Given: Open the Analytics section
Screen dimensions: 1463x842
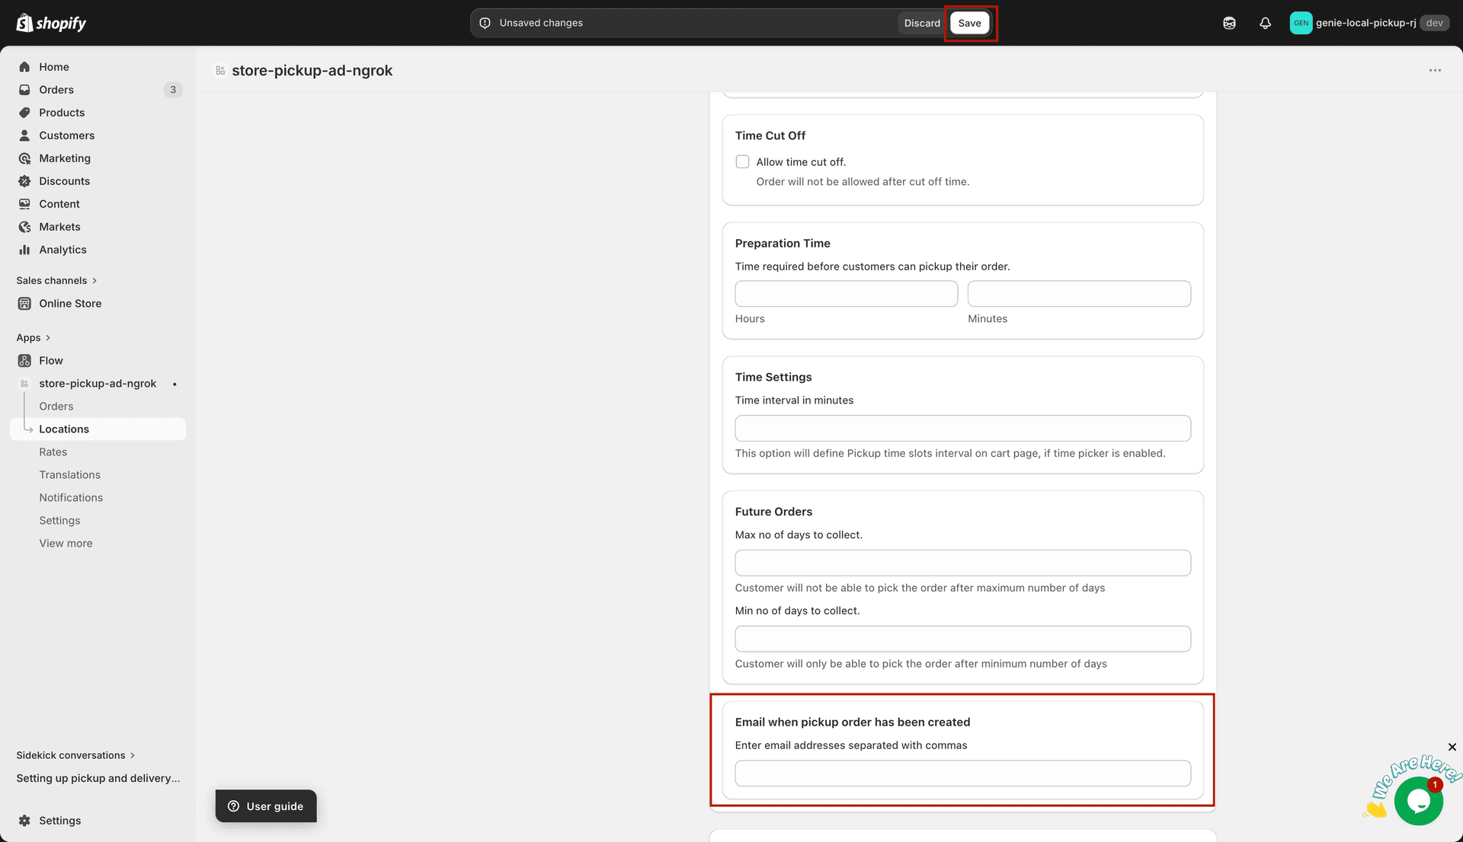Looking at the screenshot, I should (x=62, y=249).
